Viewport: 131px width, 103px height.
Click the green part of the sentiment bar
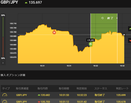pos(3,27)
